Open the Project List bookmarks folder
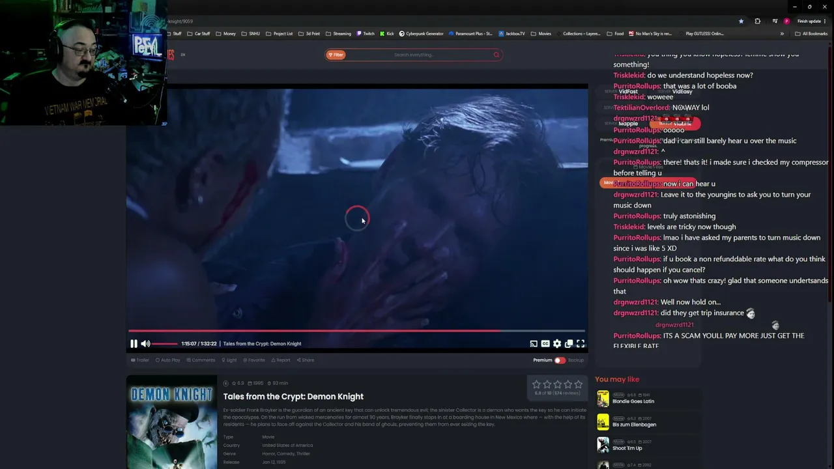 click(279, 34)
